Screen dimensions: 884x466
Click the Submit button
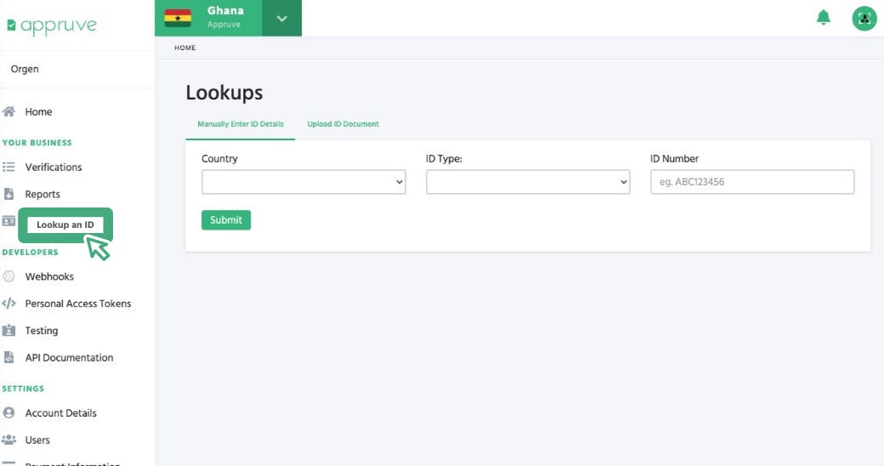coord(226,220)
